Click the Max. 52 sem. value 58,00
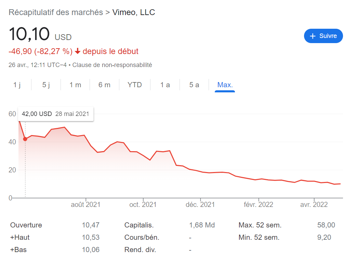This screenshot has height=262, width=356. [x=326, y=225]
